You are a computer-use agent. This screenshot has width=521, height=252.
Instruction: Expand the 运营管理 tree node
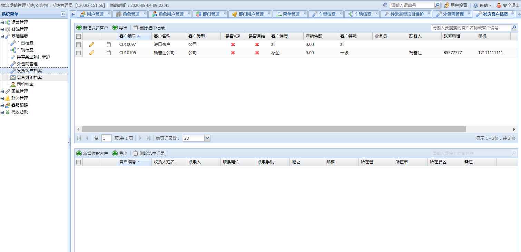pos(2,22)
